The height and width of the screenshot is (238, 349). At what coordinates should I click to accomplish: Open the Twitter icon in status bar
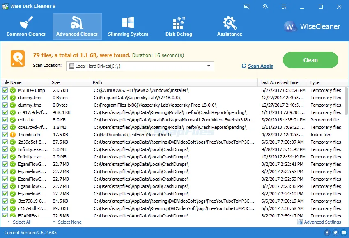point(335,233)
